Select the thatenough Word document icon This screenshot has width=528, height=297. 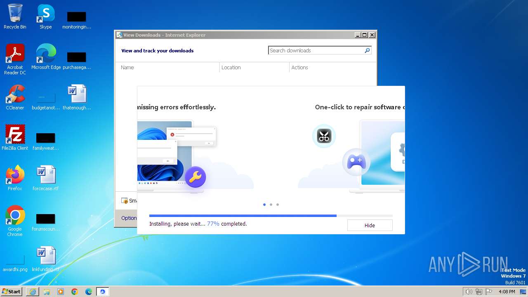click(x=77, y=97)
